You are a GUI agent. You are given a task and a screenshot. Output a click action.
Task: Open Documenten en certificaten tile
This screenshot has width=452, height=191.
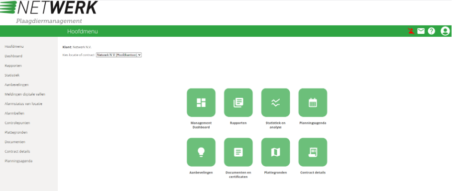tap(238, 152)
